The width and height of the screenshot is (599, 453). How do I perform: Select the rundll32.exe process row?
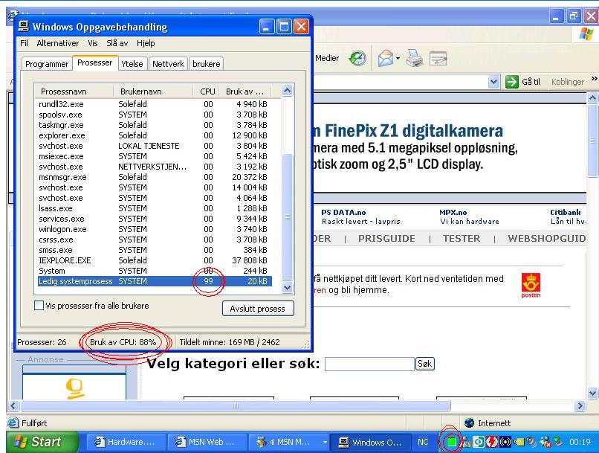click(x=154, y=104)
